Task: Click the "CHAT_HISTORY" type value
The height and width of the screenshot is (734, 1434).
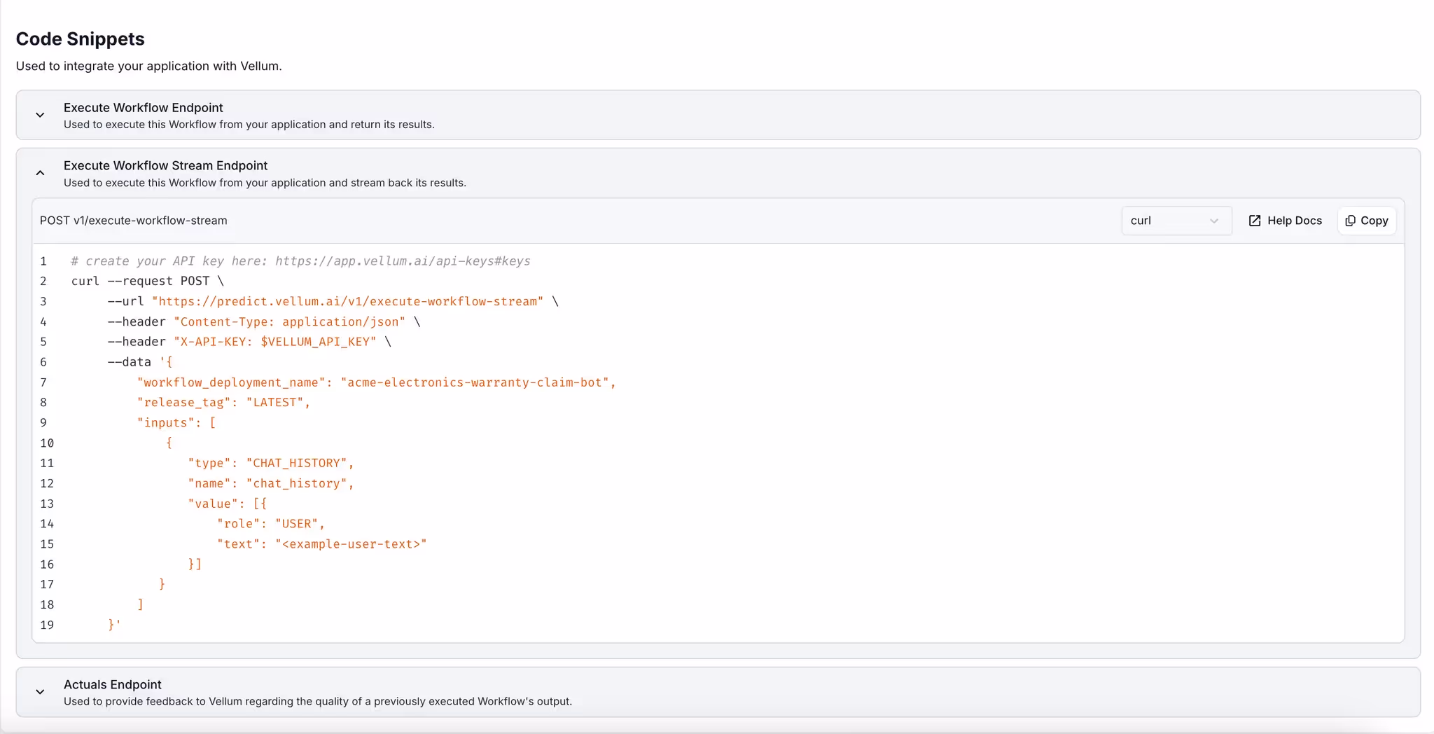Action: (x=297, y=463)
